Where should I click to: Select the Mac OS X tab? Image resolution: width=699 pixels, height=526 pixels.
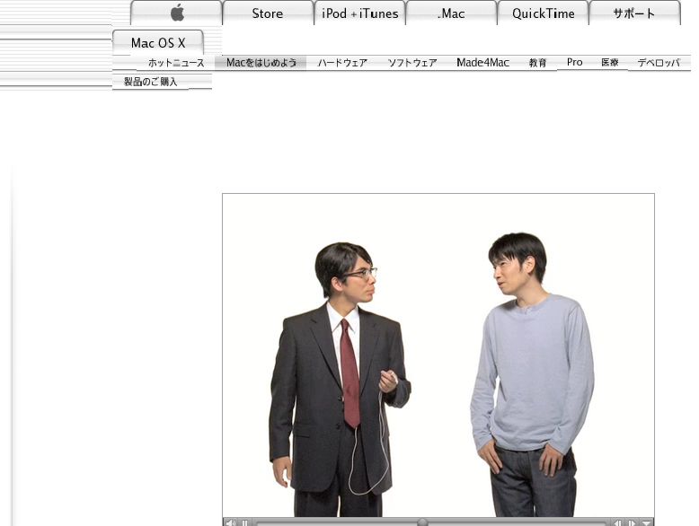[158, 42]
